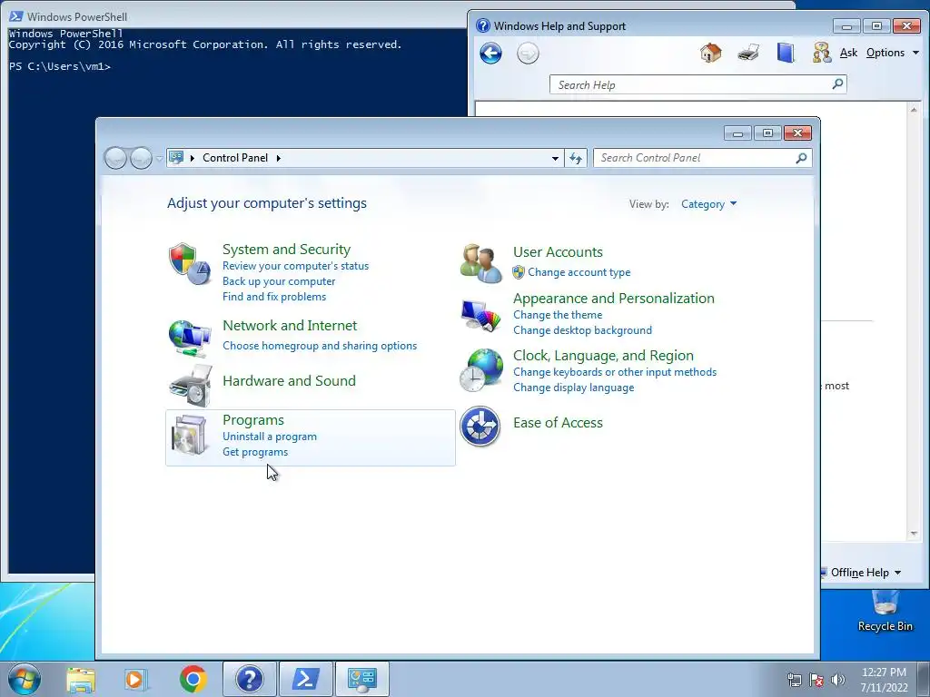Open Clock, Language, and Region globe icon
This screenshot has width=930, height=697.
click(x=481, y=370)
